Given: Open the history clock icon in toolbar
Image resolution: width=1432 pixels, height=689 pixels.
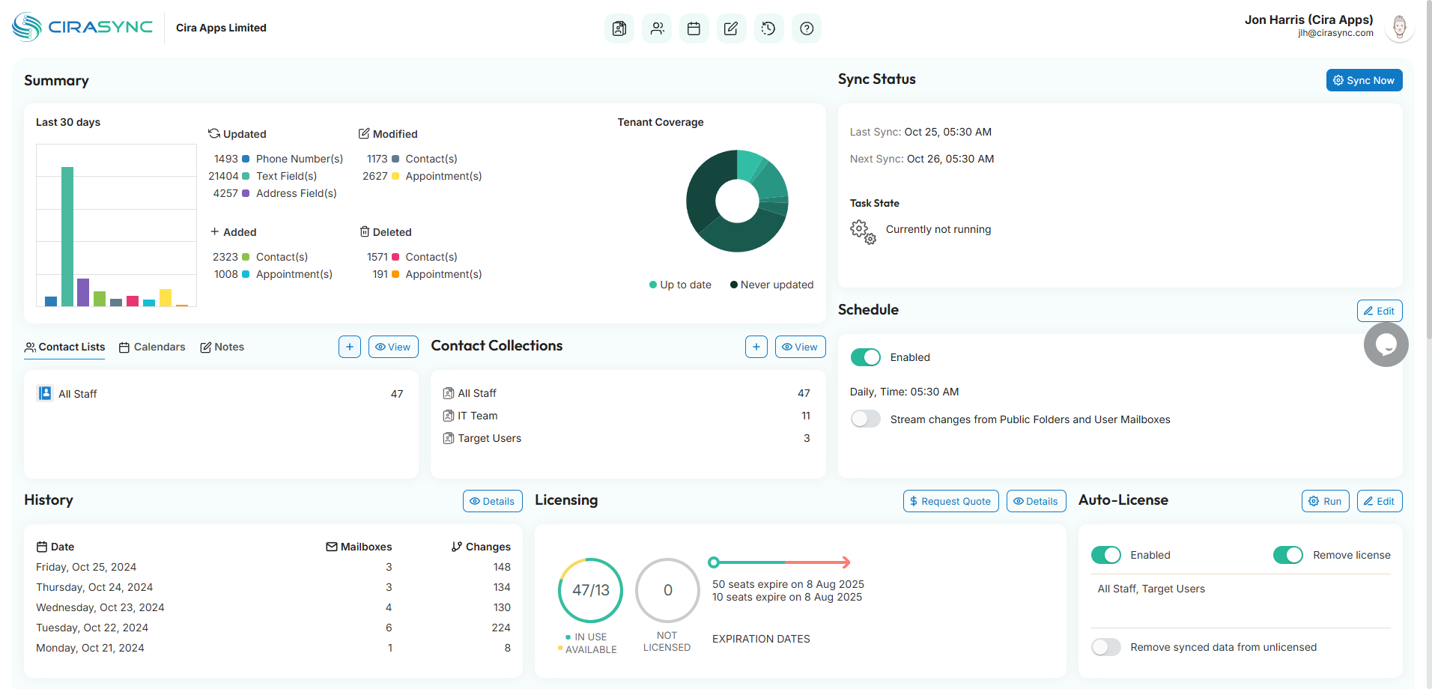Looking at the screenshot, I should click(768, 28).
